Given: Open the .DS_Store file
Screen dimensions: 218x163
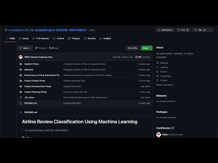Looking at the screenshot, I should click(x=30, y=97).
